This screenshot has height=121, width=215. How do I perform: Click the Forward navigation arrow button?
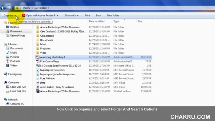click(x=9, y=8)
